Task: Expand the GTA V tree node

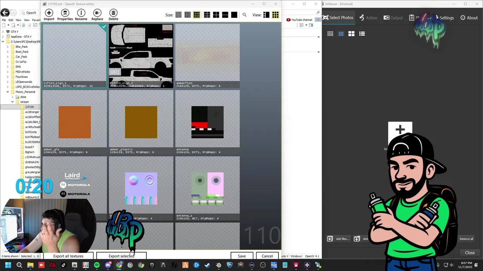Action: (x=3, y=32)
